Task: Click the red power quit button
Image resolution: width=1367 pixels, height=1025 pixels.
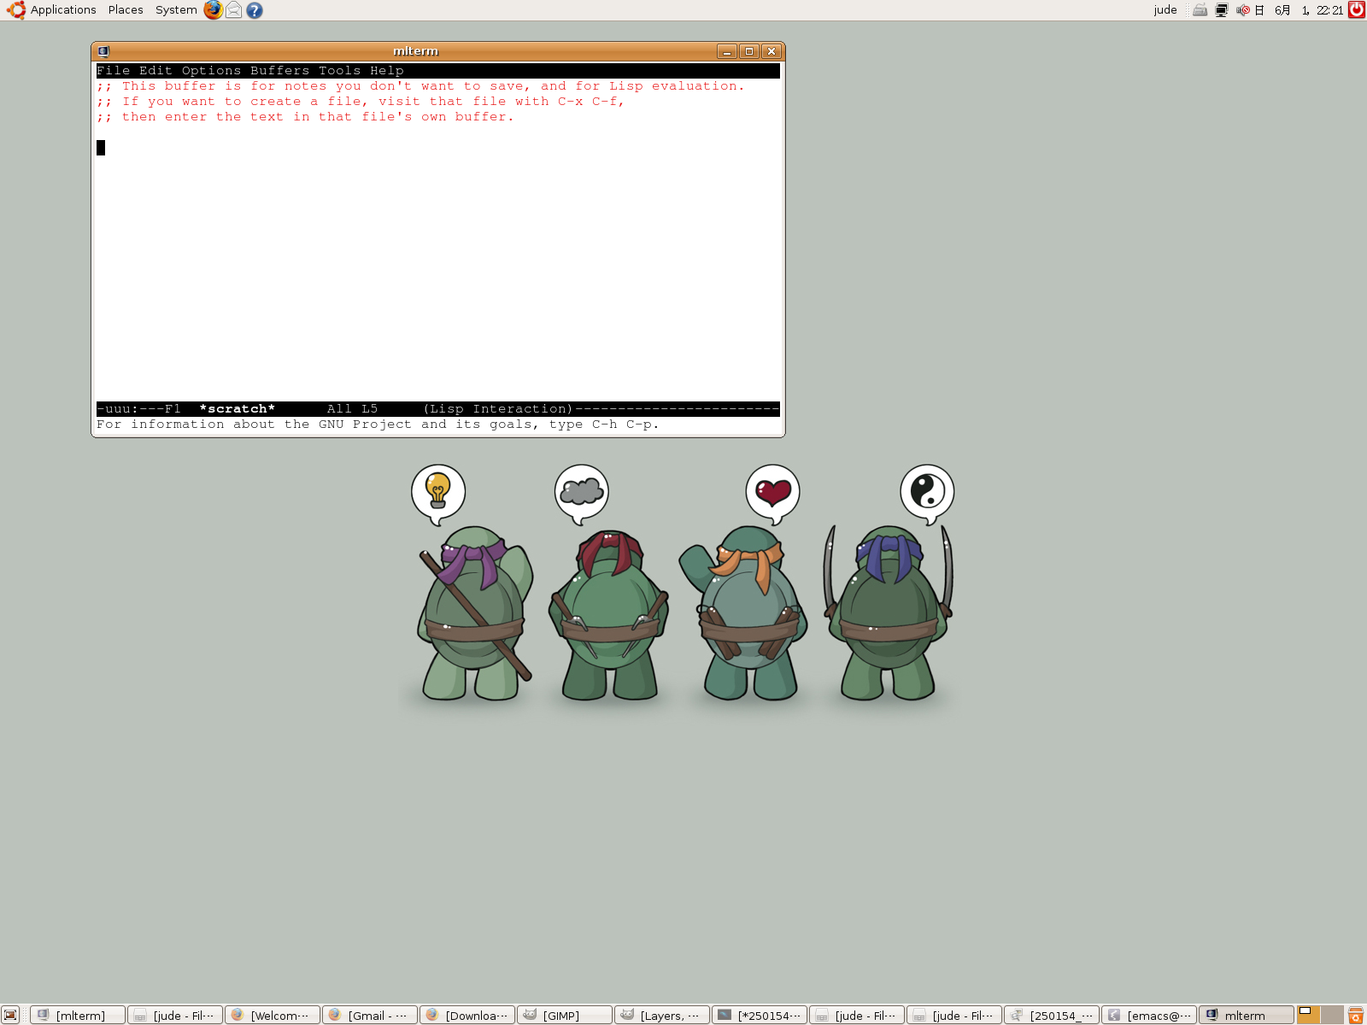Action: [x=1357, y=10]
